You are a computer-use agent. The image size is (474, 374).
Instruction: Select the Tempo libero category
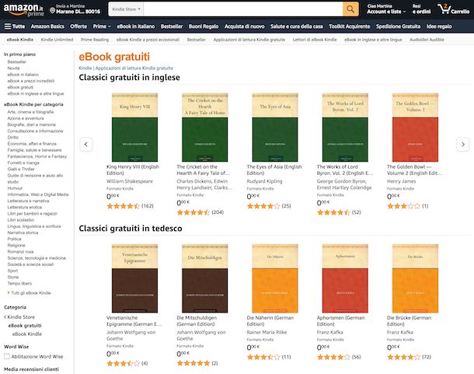click(19, 283)
